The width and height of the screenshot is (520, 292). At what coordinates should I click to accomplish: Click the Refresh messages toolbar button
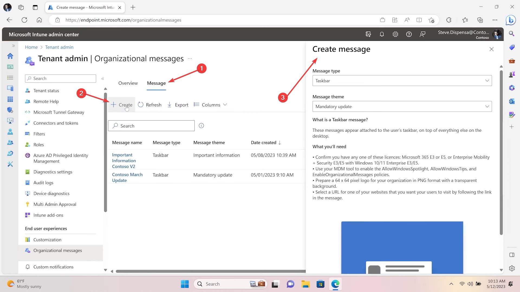(149, 105)
